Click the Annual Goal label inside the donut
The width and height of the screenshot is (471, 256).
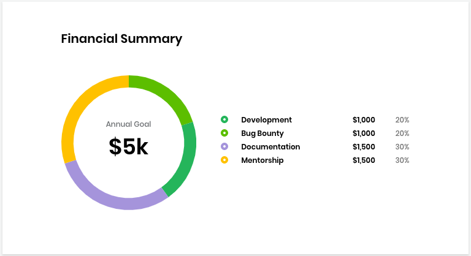click(x=129, y=124)
